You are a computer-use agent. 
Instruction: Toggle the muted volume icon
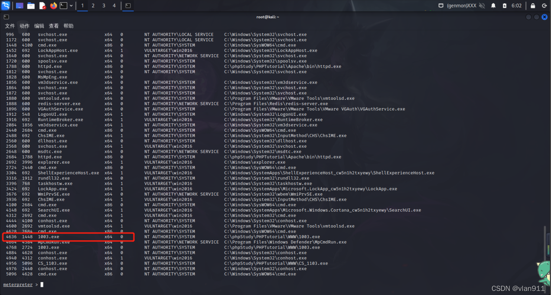pos(482,6)
